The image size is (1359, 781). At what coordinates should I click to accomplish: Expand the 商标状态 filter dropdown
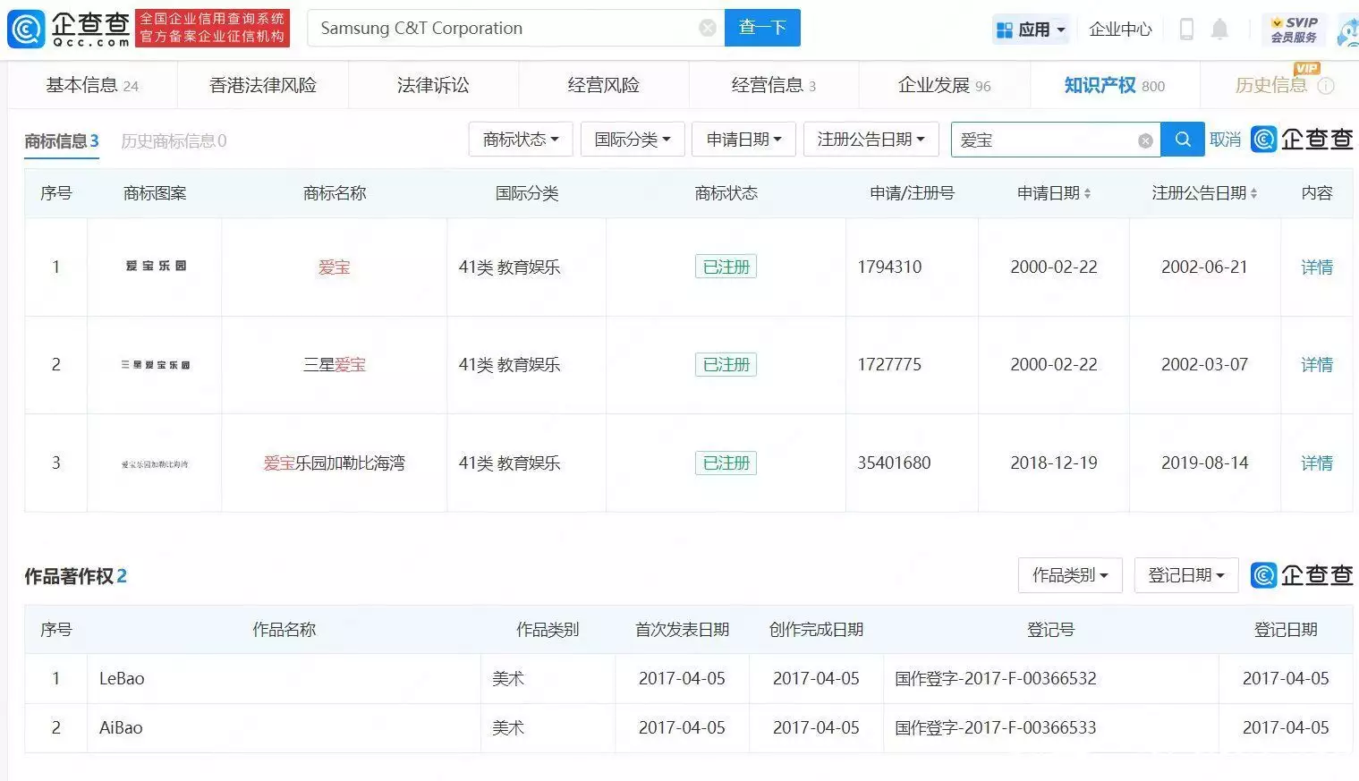coord(522,140)
